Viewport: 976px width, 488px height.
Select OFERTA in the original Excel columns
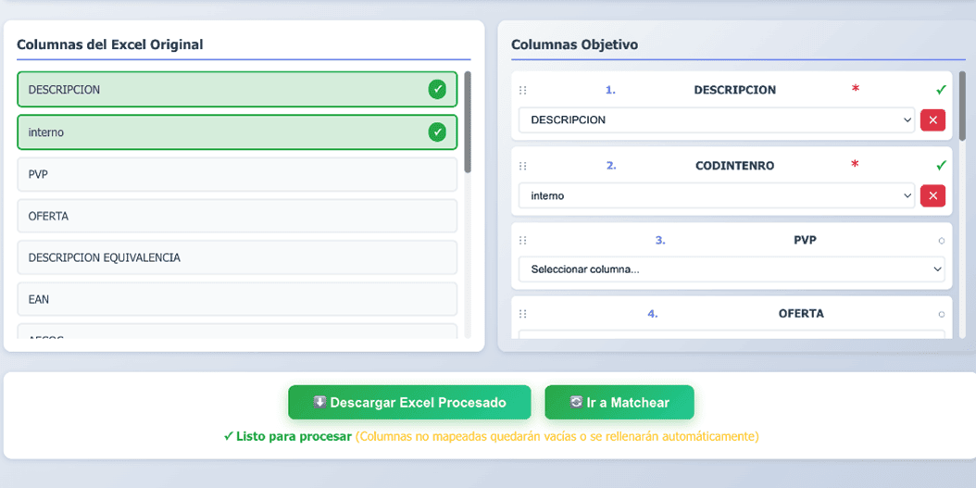pyautogui.click(x=237, y=216)
